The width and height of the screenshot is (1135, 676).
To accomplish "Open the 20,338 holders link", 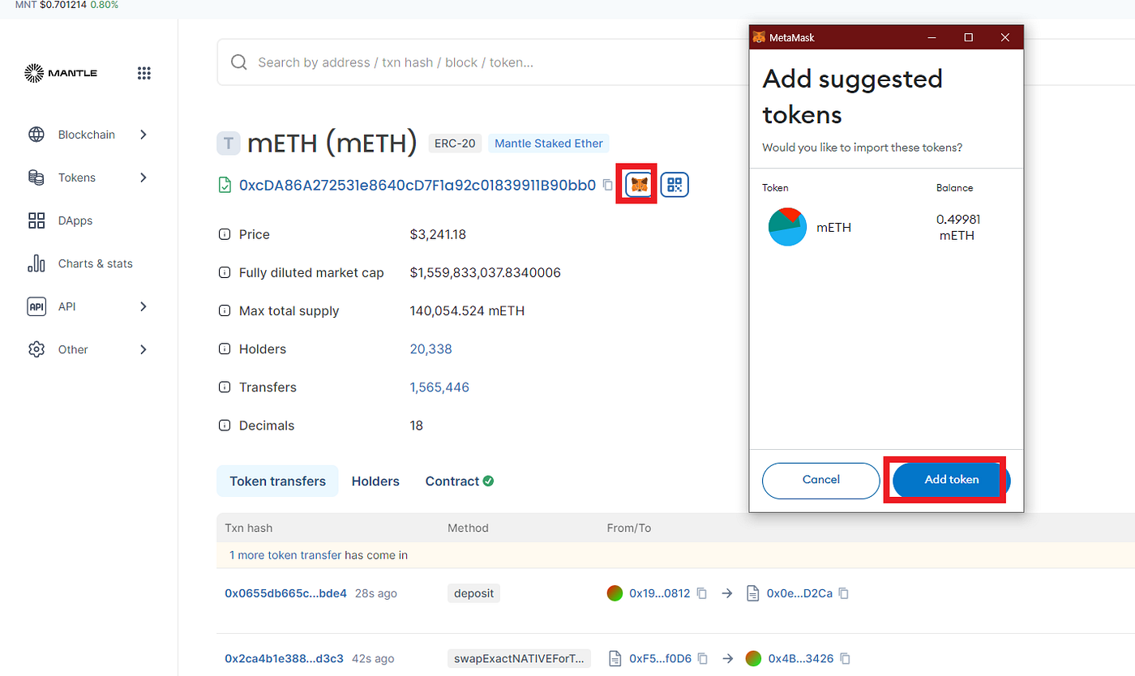I will [431, 349].
